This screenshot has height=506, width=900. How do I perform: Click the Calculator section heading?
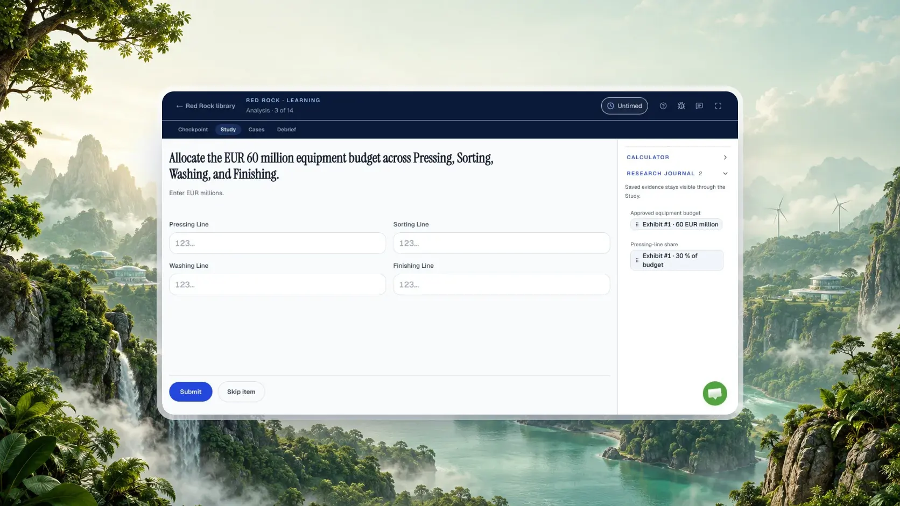(x=648, y=158)
